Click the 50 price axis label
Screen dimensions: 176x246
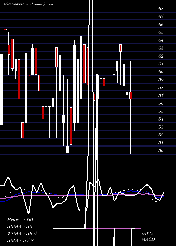161,151
